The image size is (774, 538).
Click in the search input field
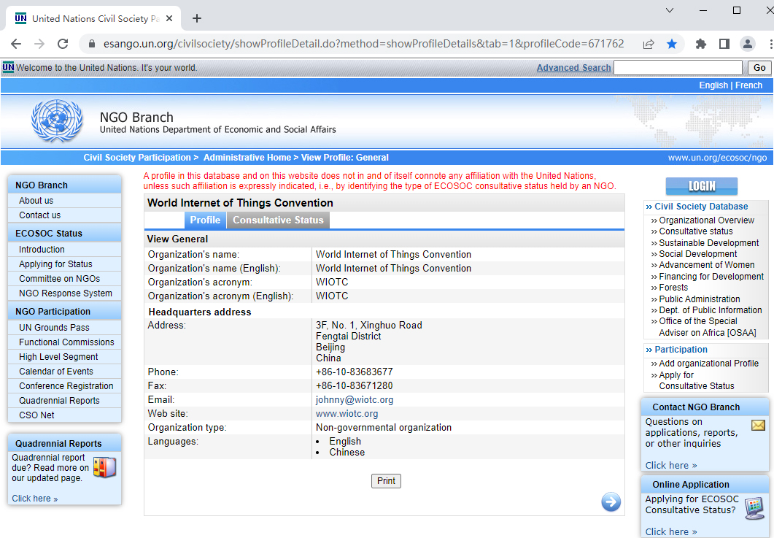pyautogui.click(x=678, y=68)
